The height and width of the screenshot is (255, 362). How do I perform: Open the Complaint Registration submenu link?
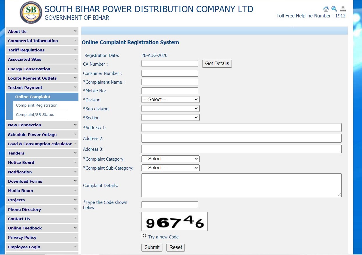coord(37,105)
